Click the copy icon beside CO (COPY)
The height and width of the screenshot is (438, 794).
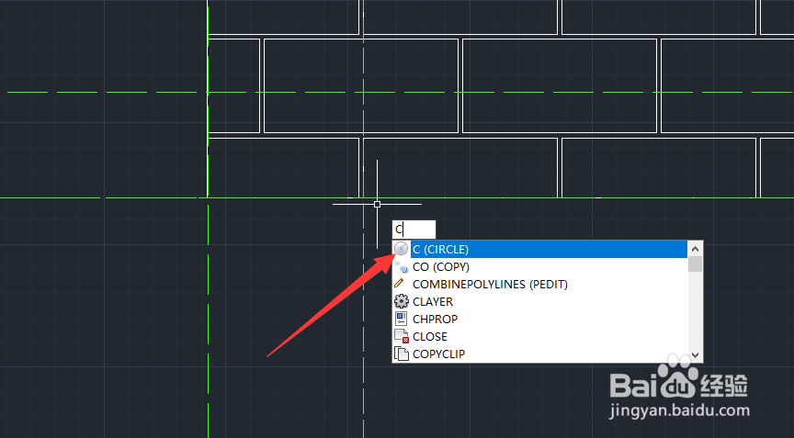(x=402, y=267)
